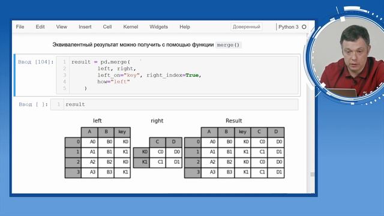Open the Insert menu
Screen dimensions: 384x216
(x=85, y=27)
